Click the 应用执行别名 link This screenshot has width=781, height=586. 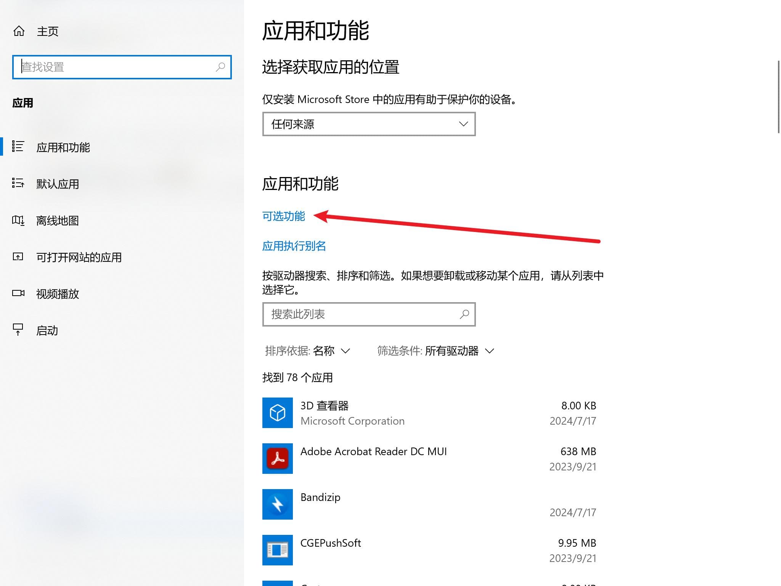tap(294, 246)
